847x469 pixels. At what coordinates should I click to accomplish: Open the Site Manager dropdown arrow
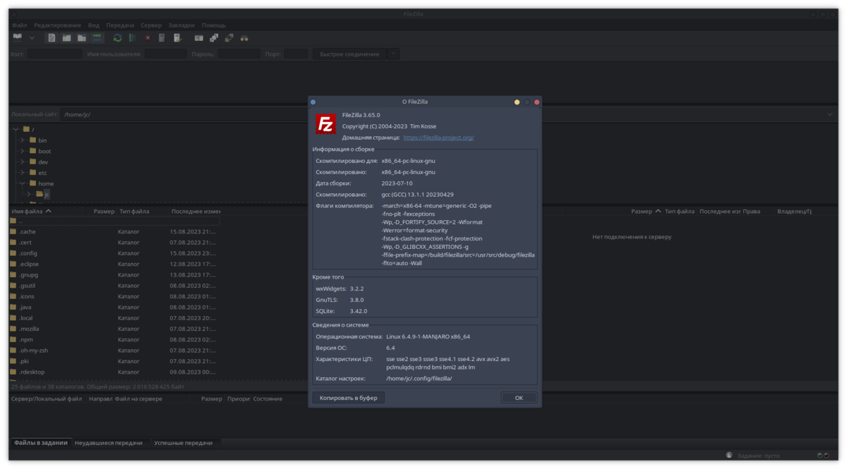32,37
